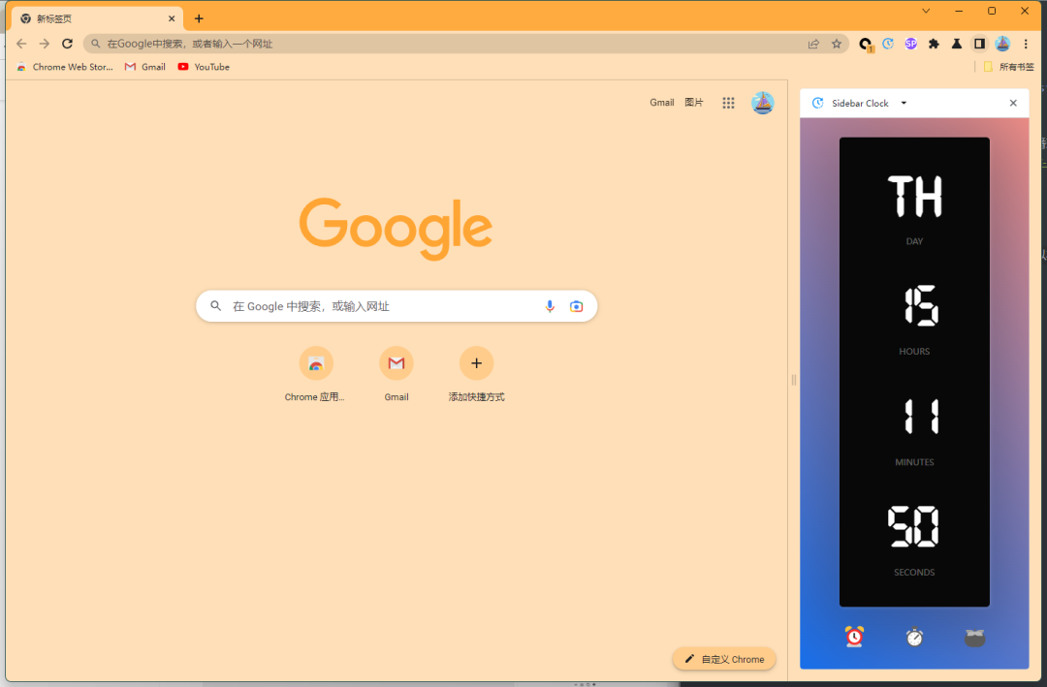
Task: Open Google voice search microphone
Action: pyautogui.click(x=550, y=305)
